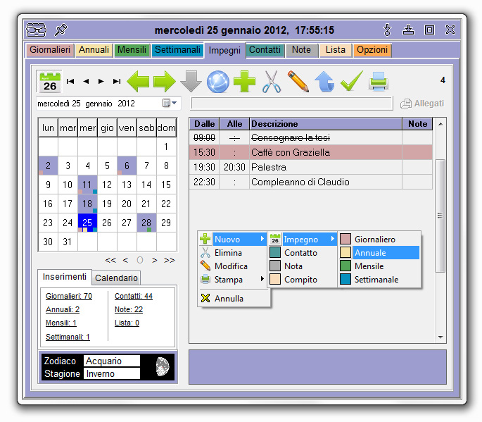Click the printer icon in toolbar
The width and height of the screenshot is (482, 422).
379,81
